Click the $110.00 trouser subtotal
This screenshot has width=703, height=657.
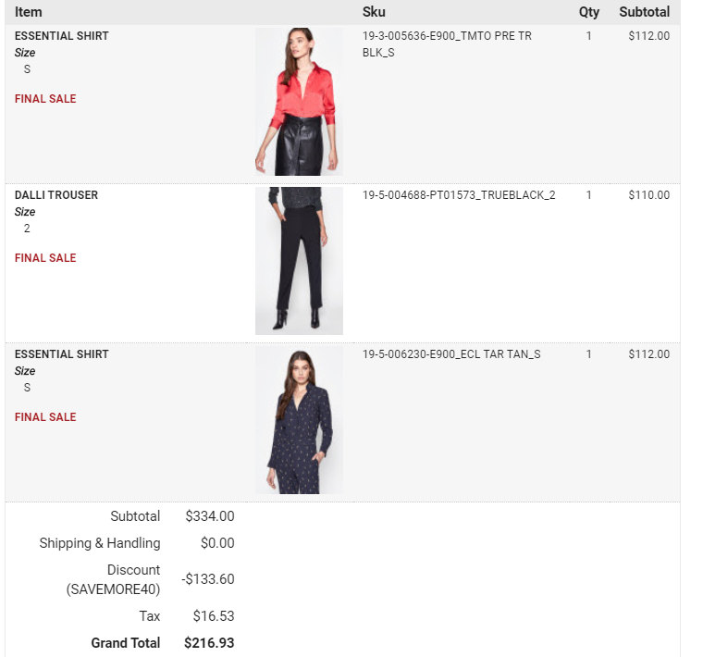coord(648,195)
